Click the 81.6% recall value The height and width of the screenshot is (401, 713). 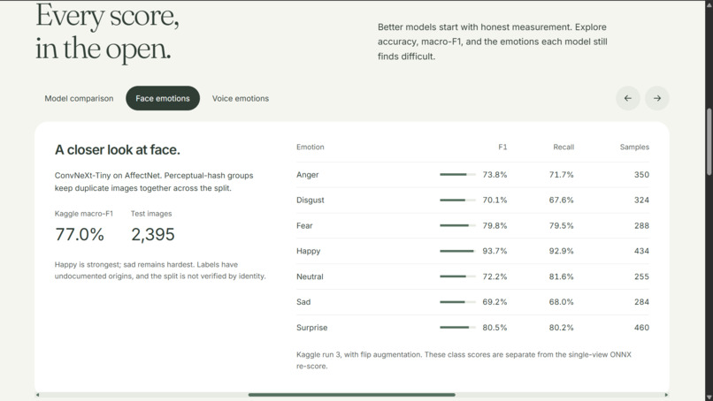pyautogui.click(x=561, y=276)
